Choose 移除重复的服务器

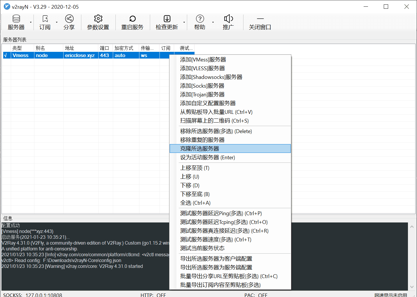coord(230,140)
